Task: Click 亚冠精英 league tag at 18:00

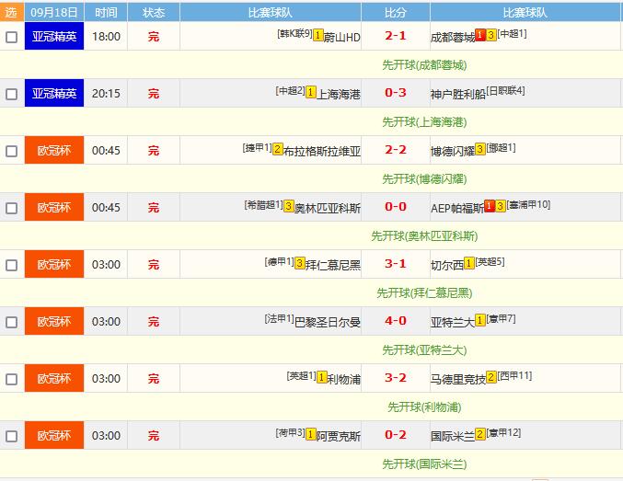Action: click(x=54, y=36)
